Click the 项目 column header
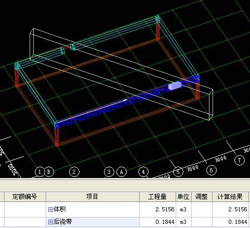The height and width of the screenshot is (228, 250). pos(93,197)
